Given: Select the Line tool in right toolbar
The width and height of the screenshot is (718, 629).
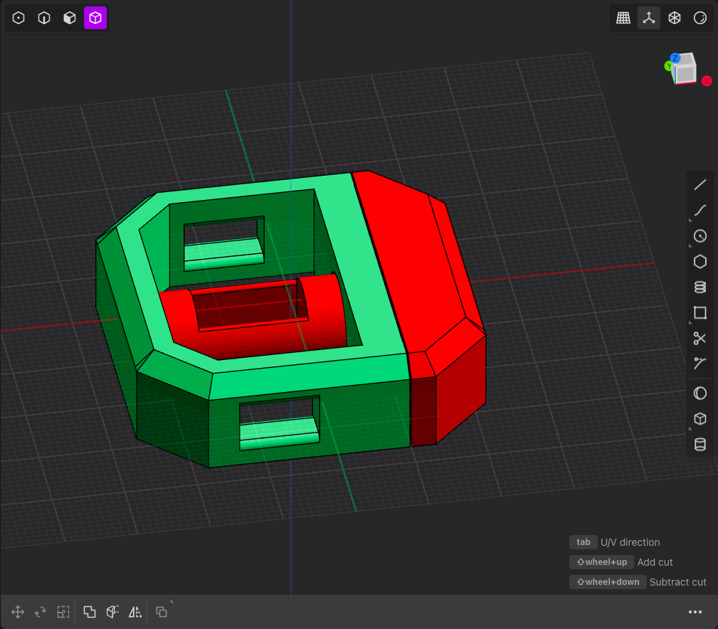Looking at the screenshot, I should pos(700,185).
